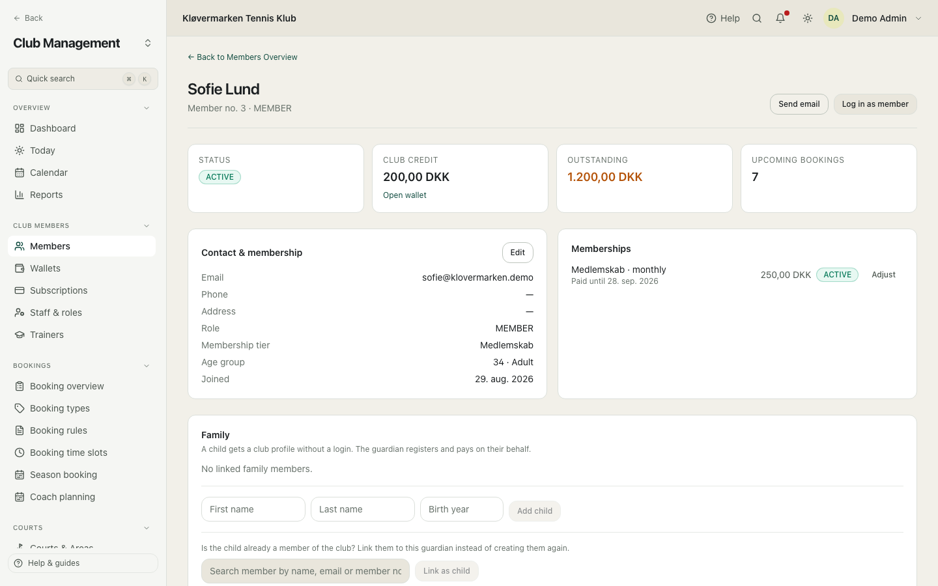Edit contact & membership details
The width and height of the screenshot is (938, 586).
click(518, 253)
